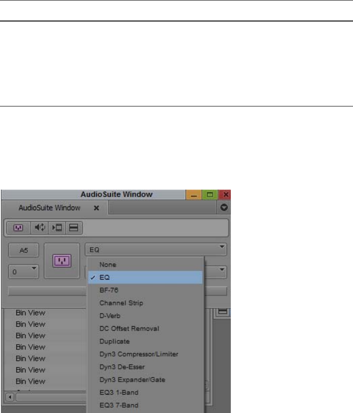Open the dropdown showing value 0

[x=24, y=271]
